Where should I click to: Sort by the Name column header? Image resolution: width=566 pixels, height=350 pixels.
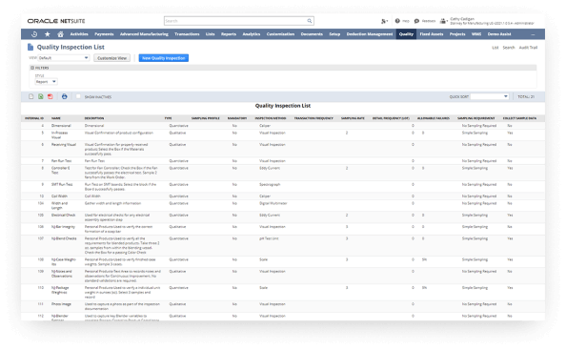tap(56, 118)
